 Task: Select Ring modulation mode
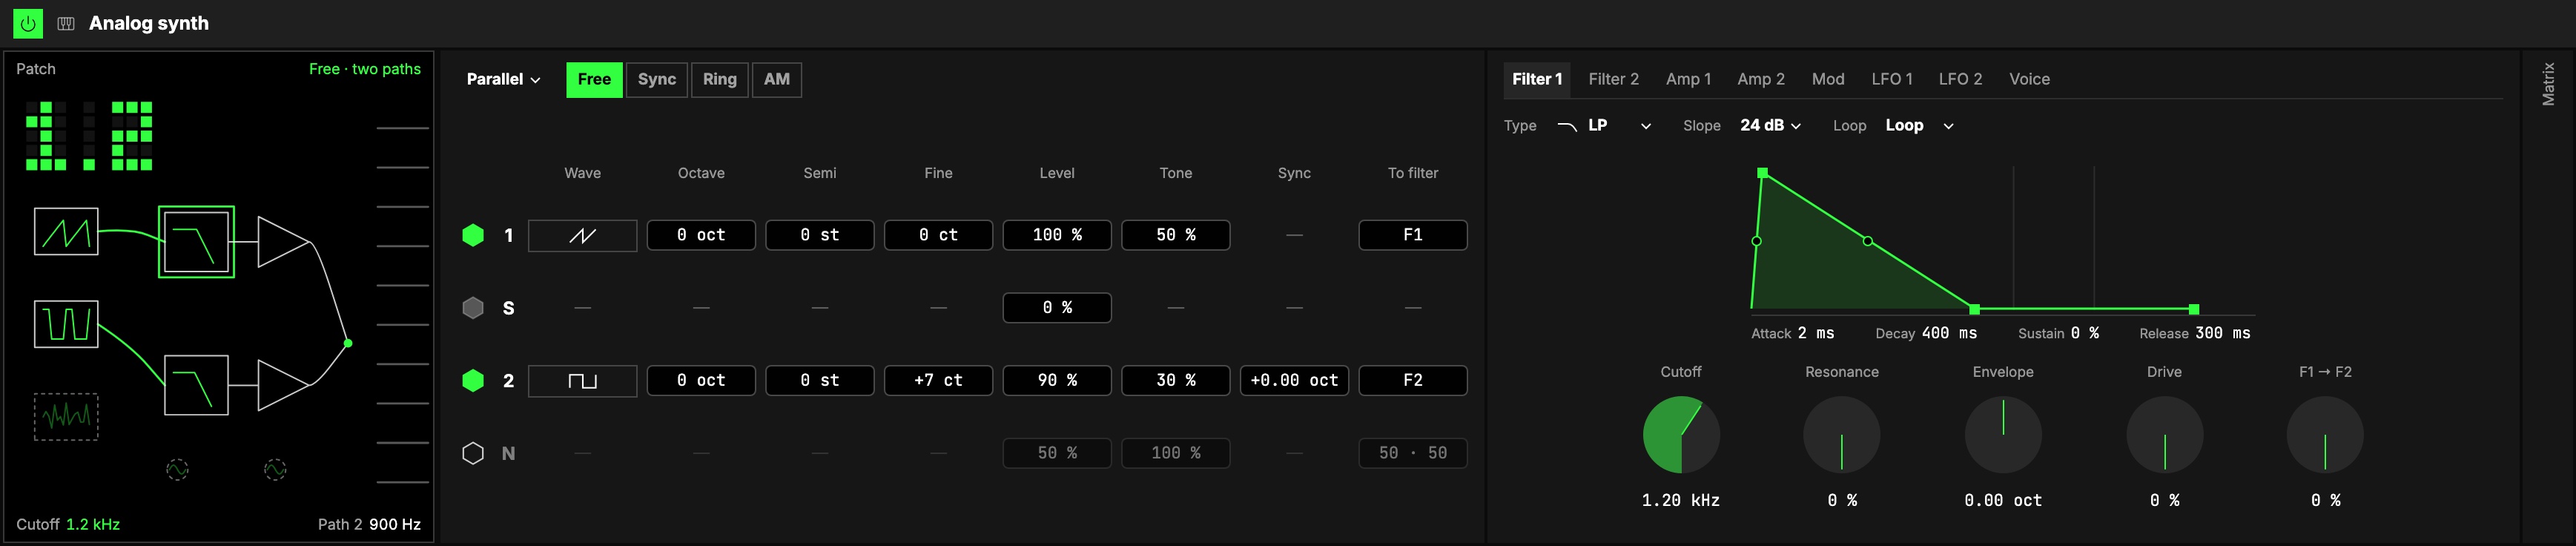720,80
